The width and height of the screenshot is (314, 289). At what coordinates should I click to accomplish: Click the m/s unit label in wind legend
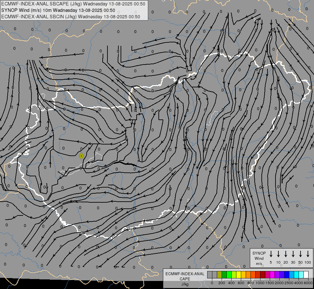pyautogui.click(x=259, y=264)
